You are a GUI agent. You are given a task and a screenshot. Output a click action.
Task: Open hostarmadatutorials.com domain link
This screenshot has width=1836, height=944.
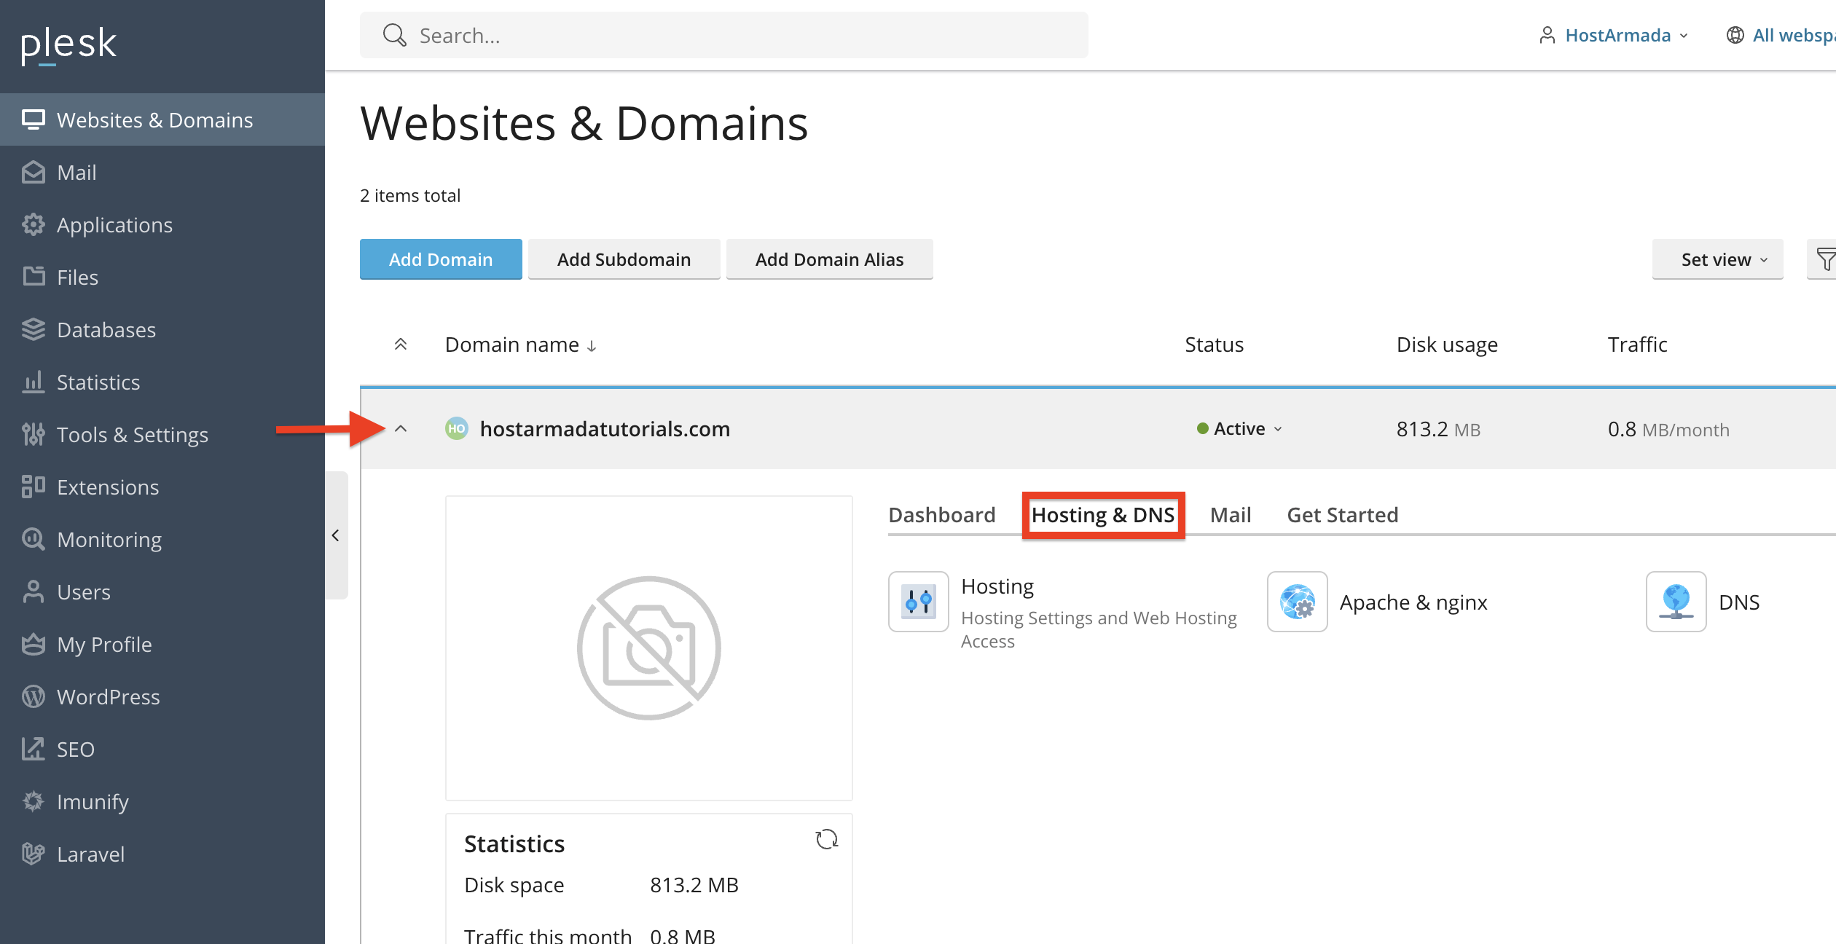[x=605, y=429]
